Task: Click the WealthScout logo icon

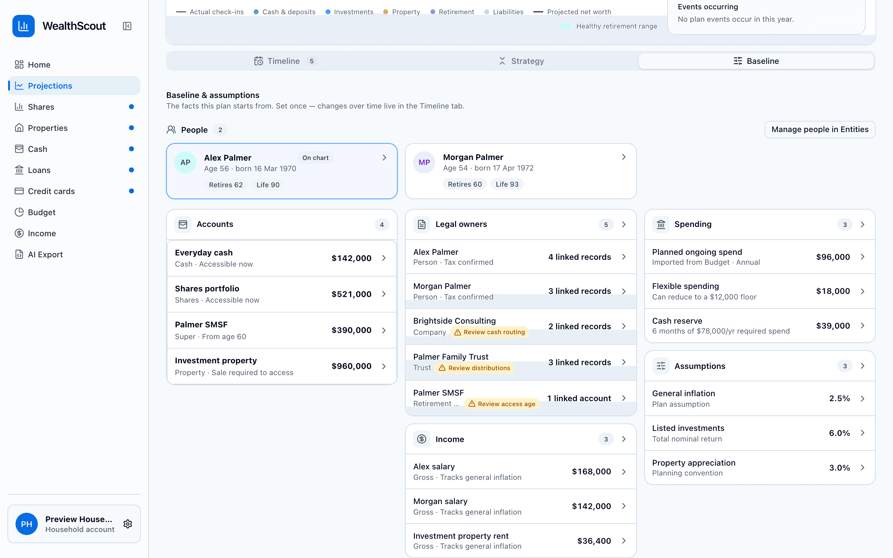Action: pyautogui.click(x=23, y=26)
